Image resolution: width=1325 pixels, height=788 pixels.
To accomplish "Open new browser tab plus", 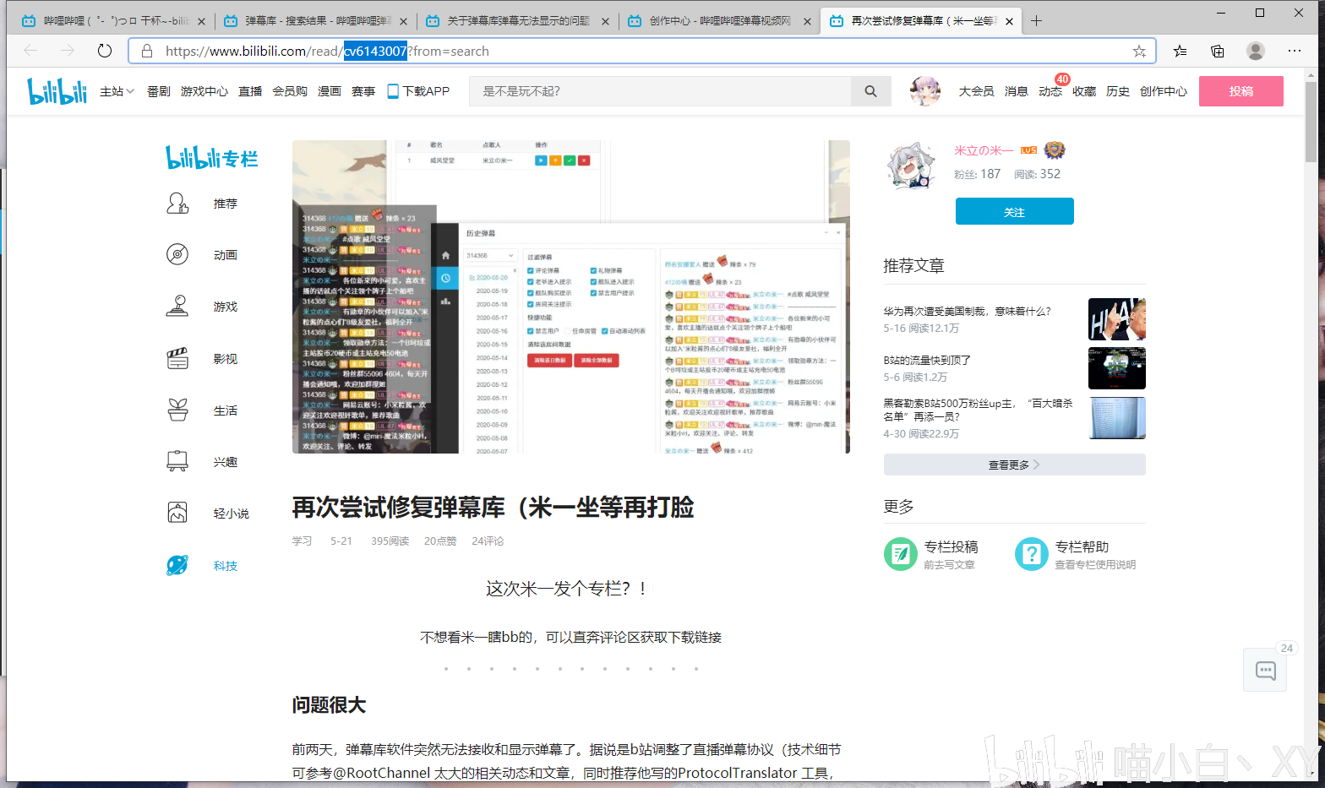I will tap(1037, 21).
